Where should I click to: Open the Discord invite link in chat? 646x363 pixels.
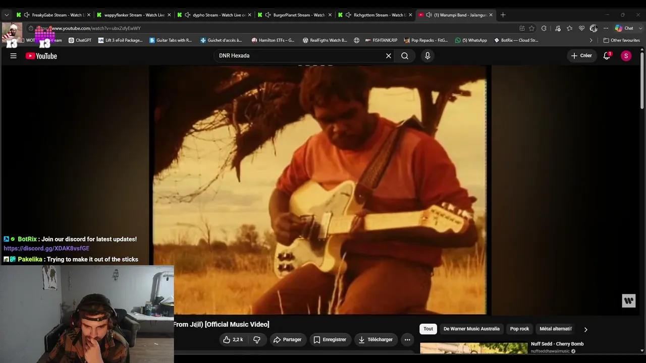point(46,249)
